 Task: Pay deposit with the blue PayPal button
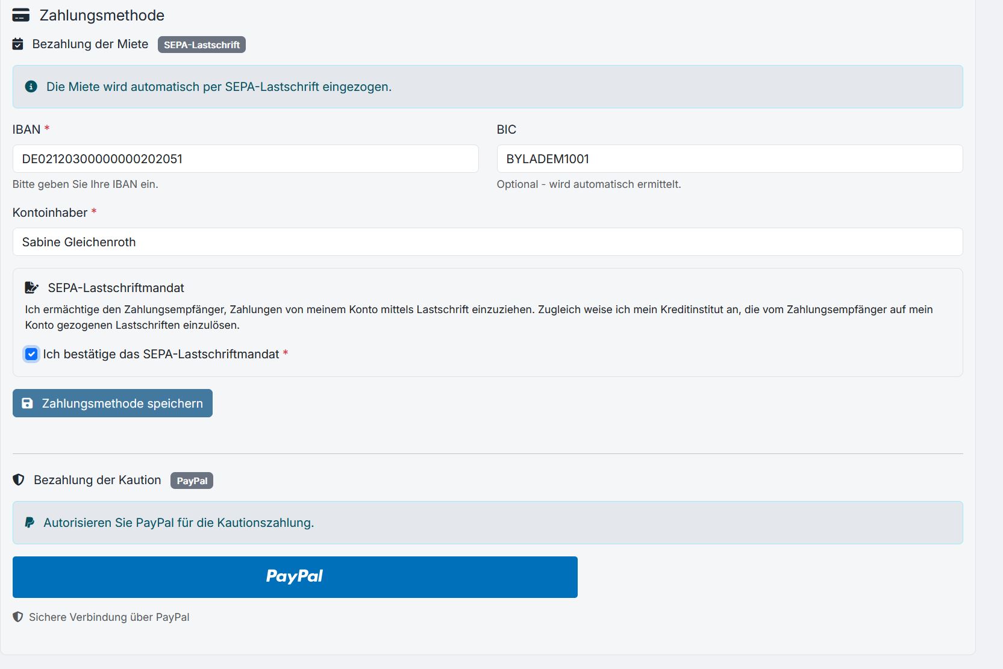coord(295,577)
